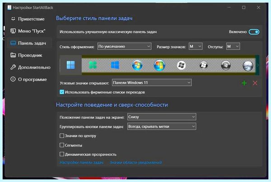
Task: Open the О программе section
Action: 30,79
